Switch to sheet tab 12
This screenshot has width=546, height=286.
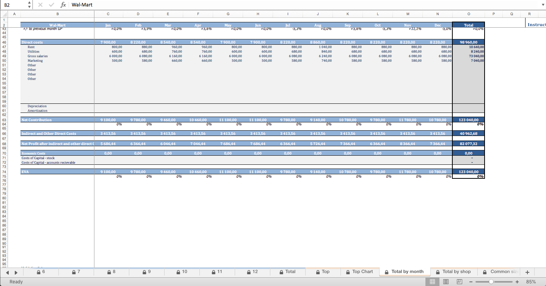point(252,272)
